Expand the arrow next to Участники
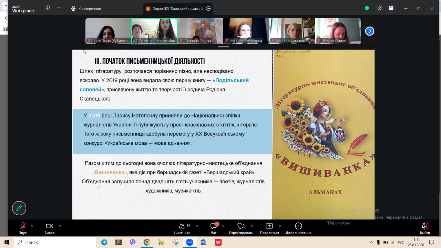Viewport: 441px width, 248px height. tap(197, 226)
